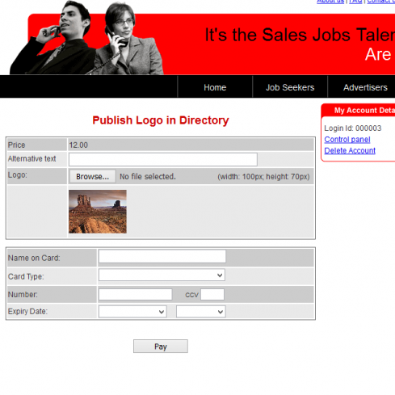This screenshot has height=395, width=395.
Task: Focus the Alternative text input field
Action: 163,160
